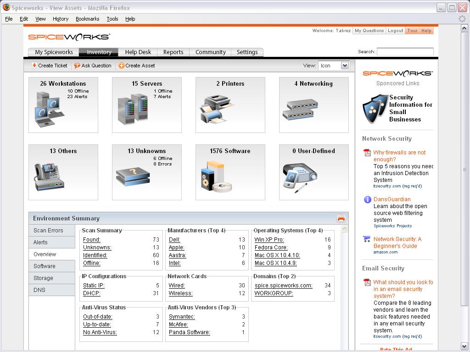Viewport: 470px width, 352px height.
Task: Click the page scrollbar up arrow
Action: 464,29
